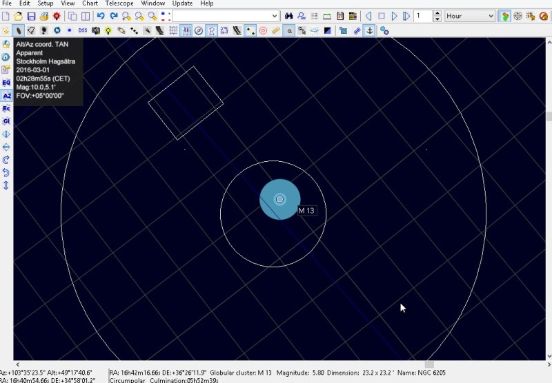The image size is (552, 383).
Task: Open the Chart menu
Action: pos(90,3)
